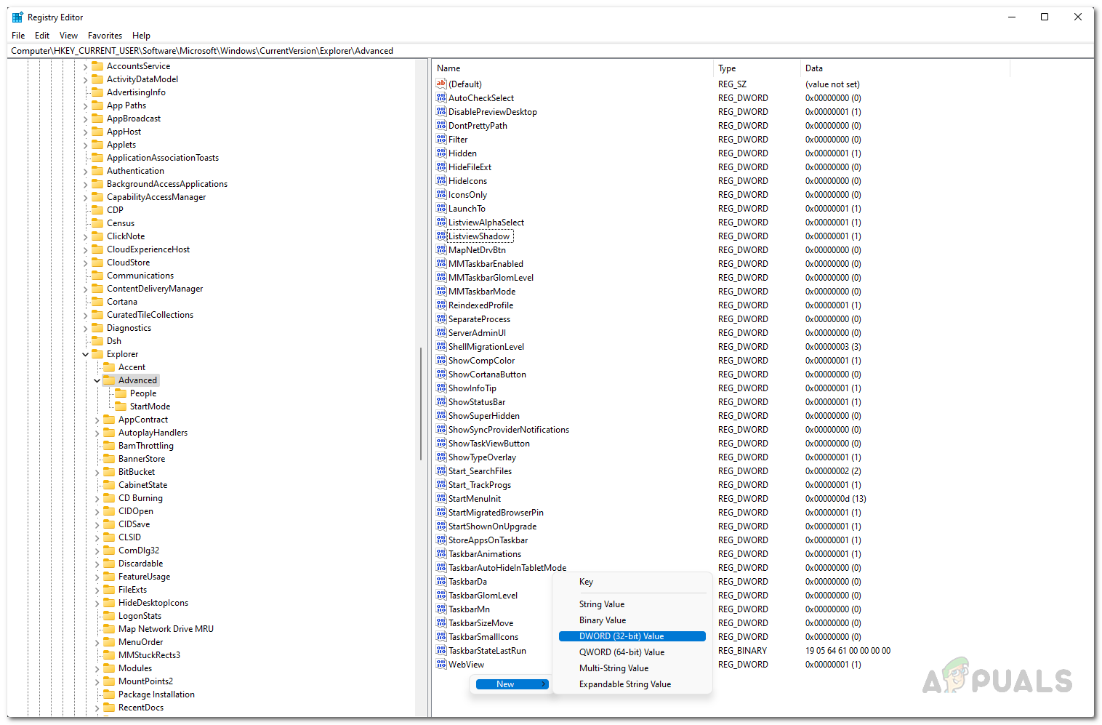Click the Explorer folder icon in tree
Screen dimensions: 1102x725
point(97,354)
